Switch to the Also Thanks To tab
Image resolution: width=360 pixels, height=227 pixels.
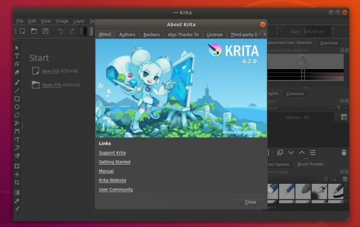(183, 34)
